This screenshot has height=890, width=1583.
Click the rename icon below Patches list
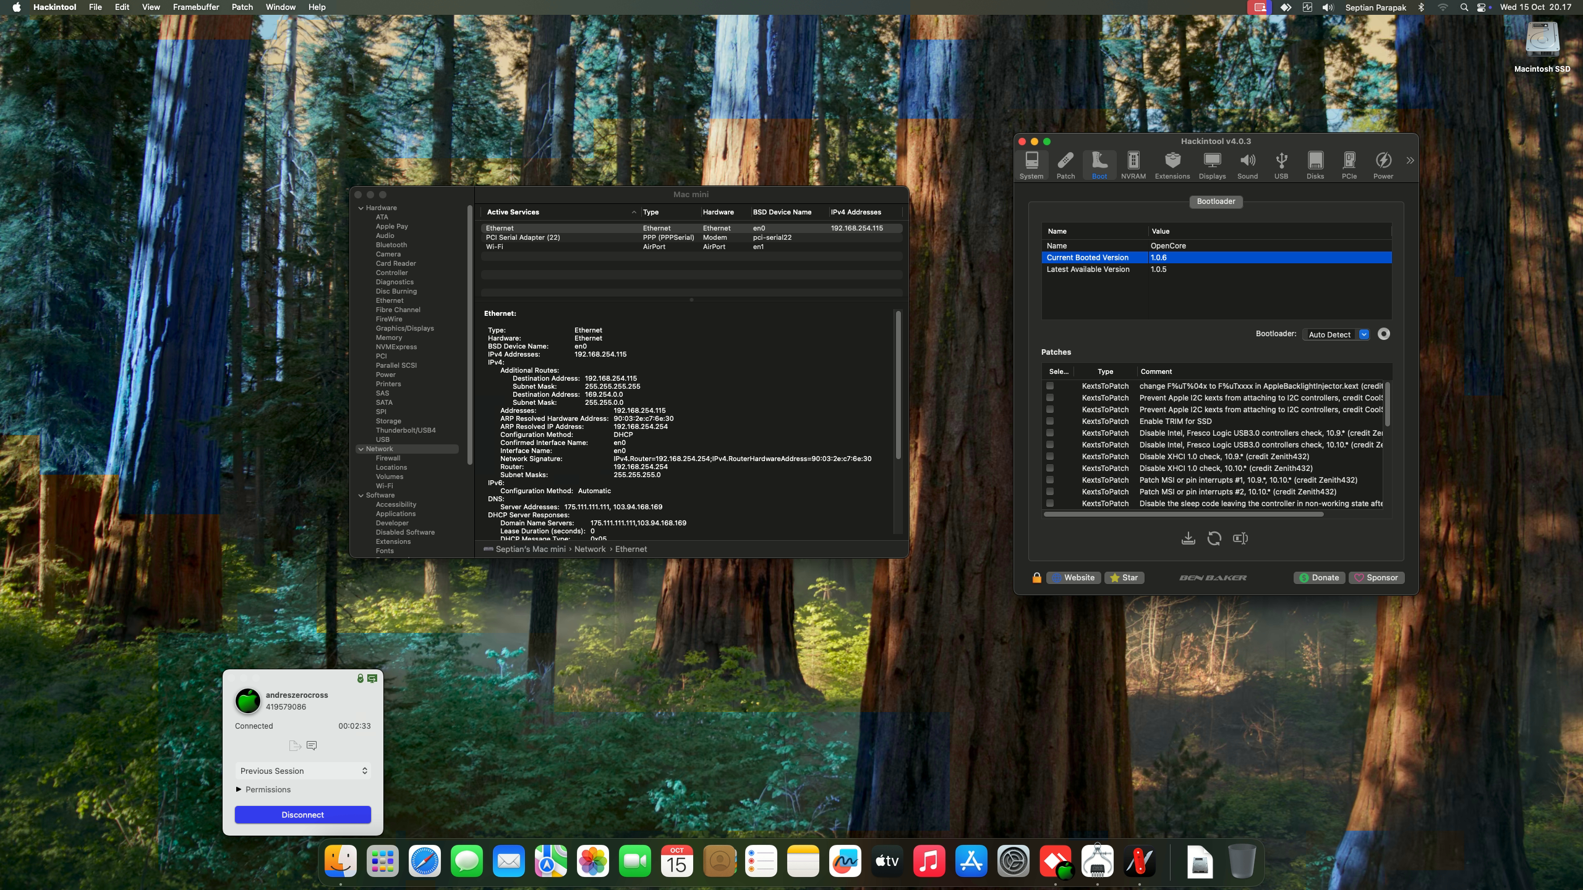[x=1240, y=538]
